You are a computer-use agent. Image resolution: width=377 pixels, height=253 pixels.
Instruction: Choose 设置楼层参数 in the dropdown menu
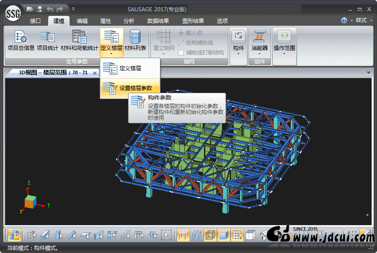[x=130, y=88]
